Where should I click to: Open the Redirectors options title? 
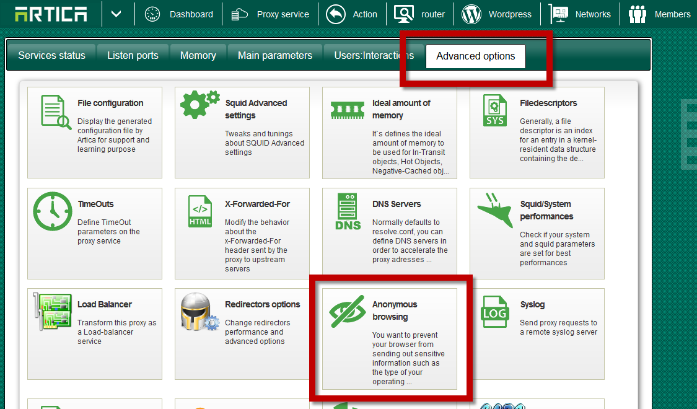point(262,304)
